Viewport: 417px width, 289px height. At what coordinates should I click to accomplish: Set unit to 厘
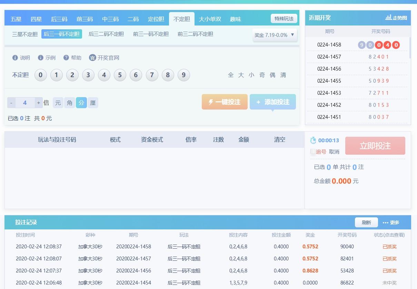click(93, 103)
